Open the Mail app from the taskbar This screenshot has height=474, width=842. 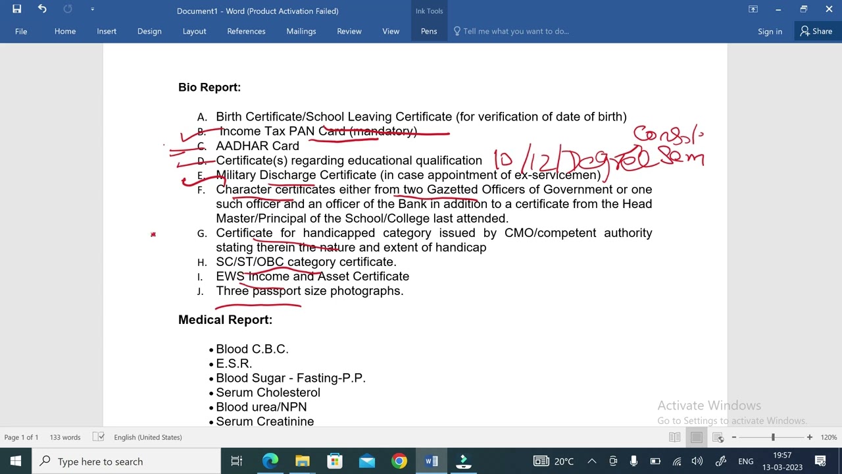367,461
